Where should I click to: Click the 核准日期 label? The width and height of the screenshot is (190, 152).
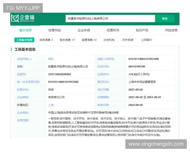pos(103,105)
